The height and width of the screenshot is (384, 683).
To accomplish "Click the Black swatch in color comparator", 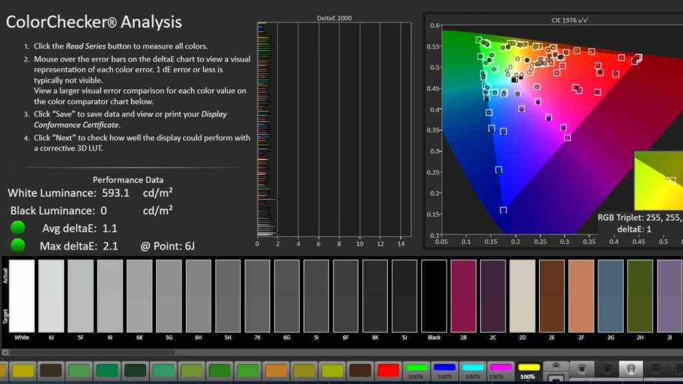I will [434, 296].
